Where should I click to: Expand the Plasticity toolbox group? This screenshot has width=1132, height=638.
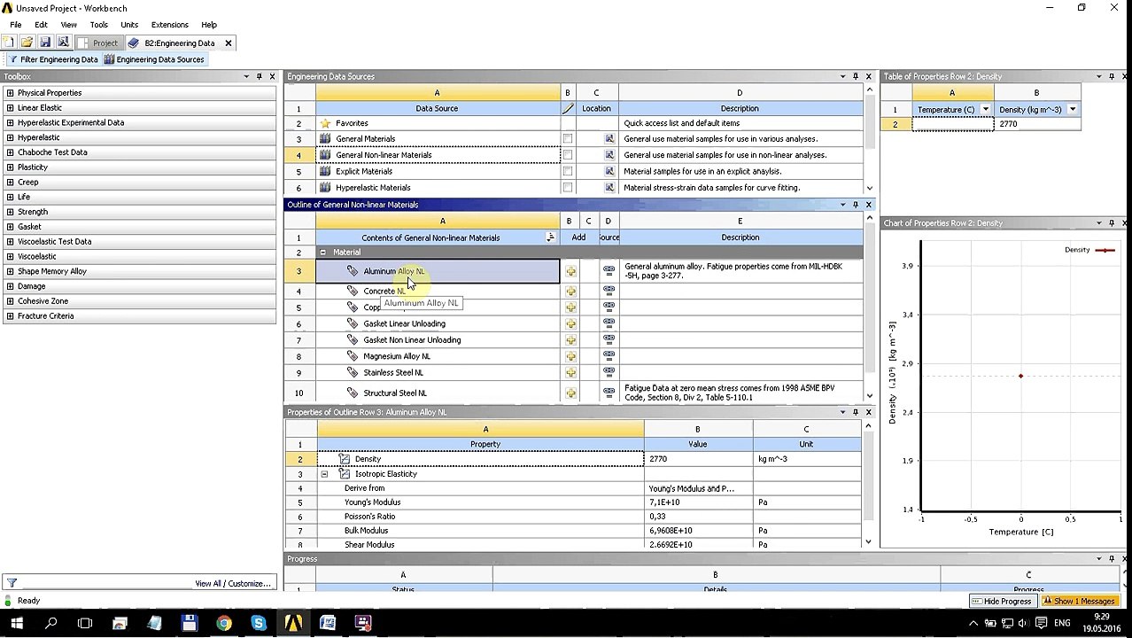click(10, 167)
